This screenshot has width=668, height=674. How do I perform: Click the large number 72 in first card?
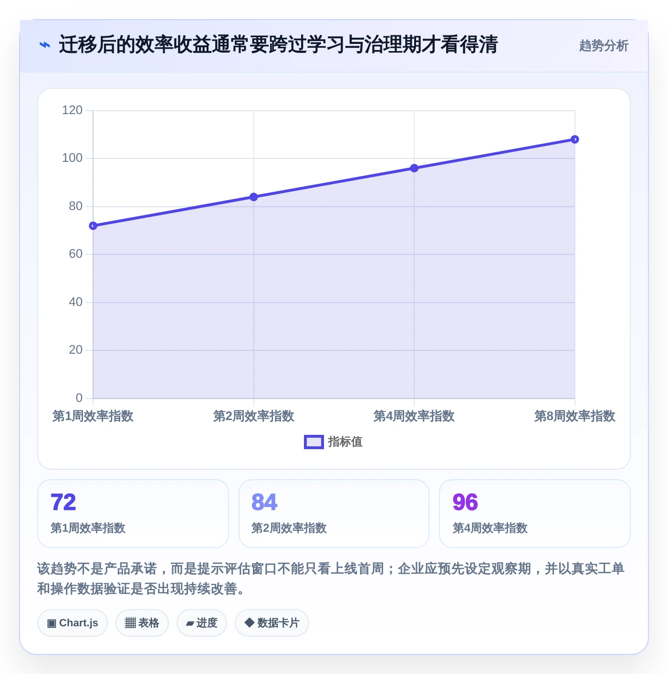[63, 502]
